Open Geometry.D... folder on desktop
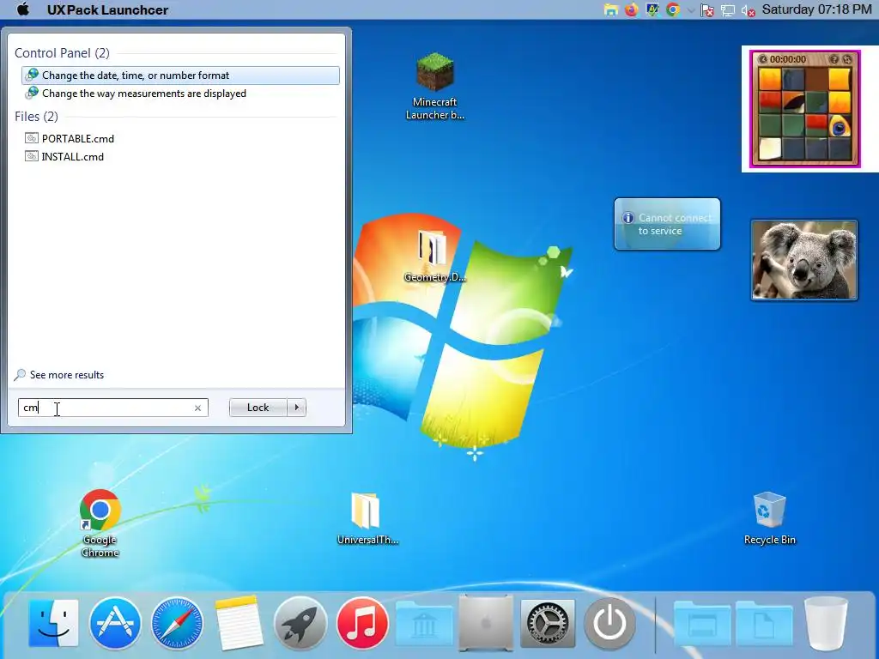 coord(434,256)
